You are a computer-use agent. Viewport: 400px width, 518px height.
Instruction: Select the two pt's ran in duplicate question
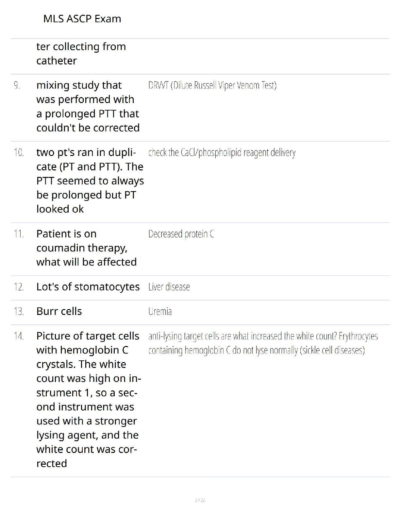(x=90, y=181)
